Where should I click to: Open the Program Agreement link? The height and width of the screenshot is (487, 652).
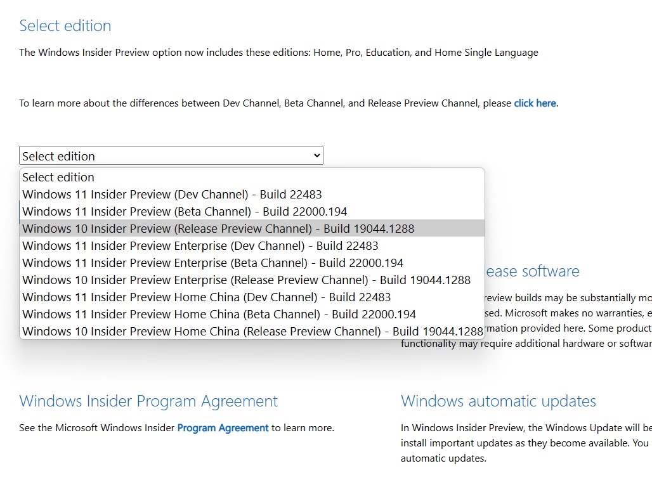223,427
